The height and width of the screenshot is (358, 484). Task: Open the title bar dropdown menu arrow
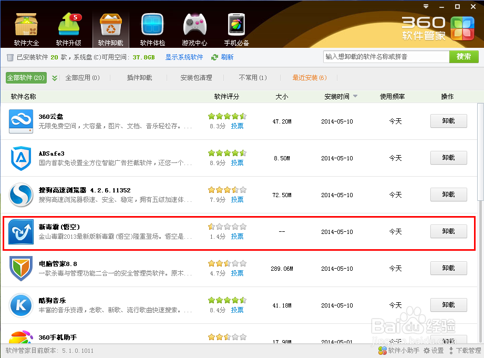tap(426, 6)
